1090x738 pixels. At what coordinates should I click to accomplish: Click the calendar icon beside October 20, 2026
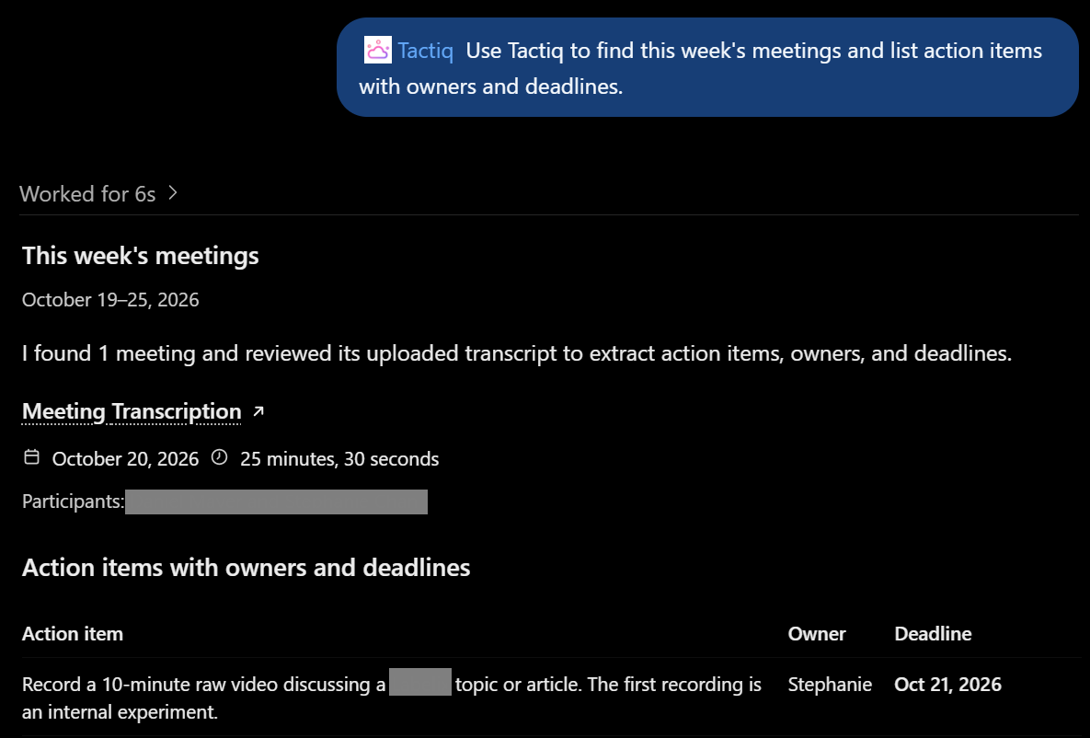tap(32, 457)
